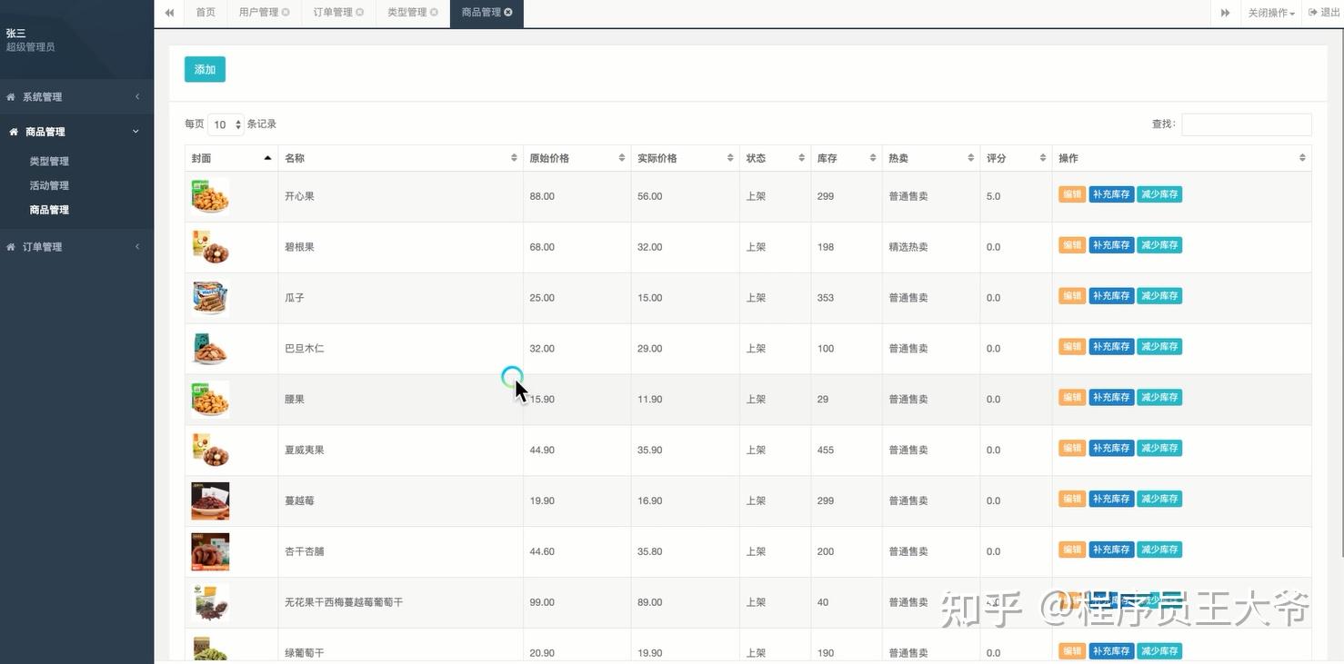Log out using the 退出 exit icon

click(1324, 12)
